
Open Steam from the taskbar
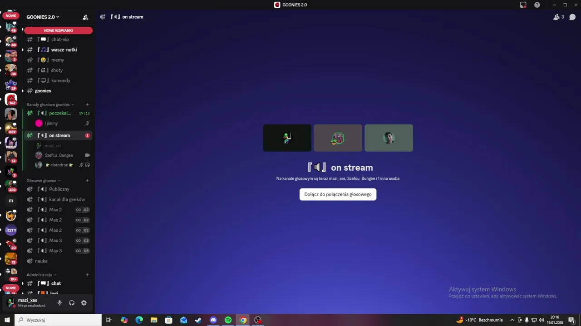pyautogui.click(x=198, y=320)
